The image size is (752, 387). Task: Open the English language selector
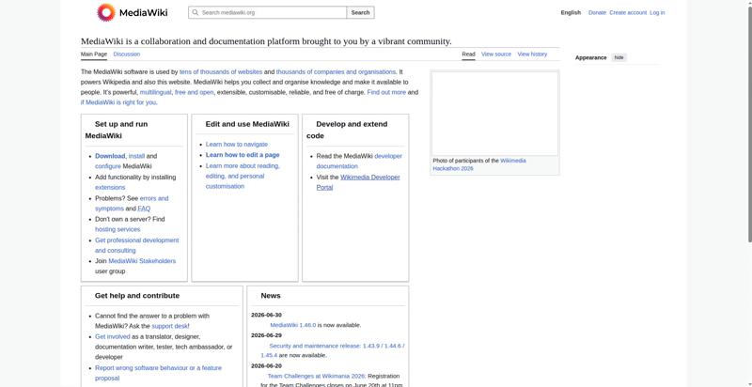571,13
